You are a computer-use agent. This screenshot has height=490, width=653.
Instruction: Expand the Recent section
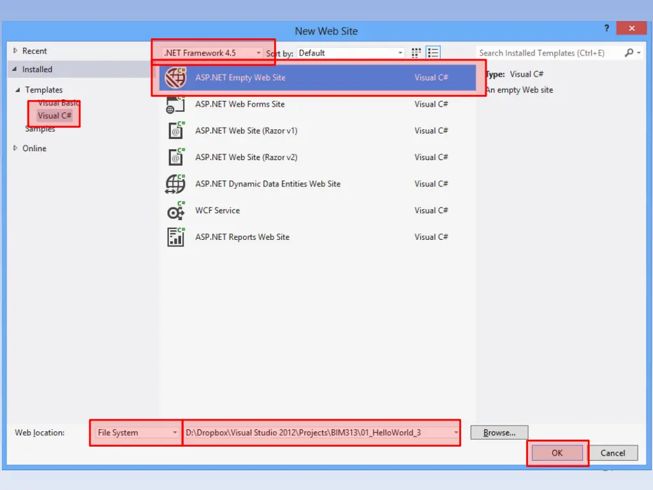15,51
